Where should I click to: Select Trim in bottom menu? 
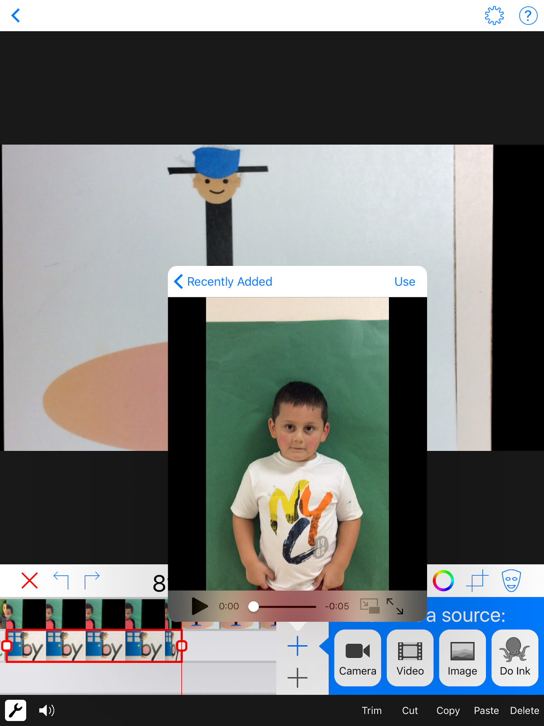click(x=372, y=711)
